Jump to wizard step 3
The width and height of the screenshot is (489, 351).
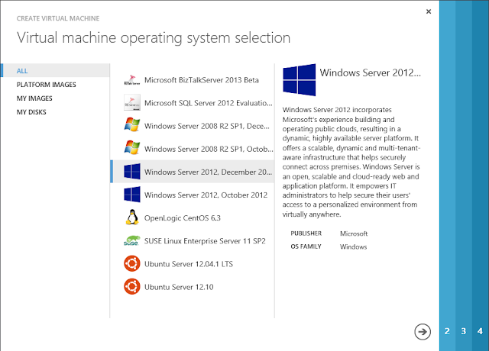point(464,331)
